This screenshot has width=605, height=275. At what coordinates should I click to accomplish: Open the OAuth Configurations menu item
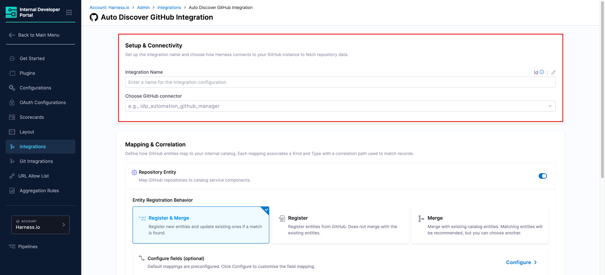[x=42, y=103]
